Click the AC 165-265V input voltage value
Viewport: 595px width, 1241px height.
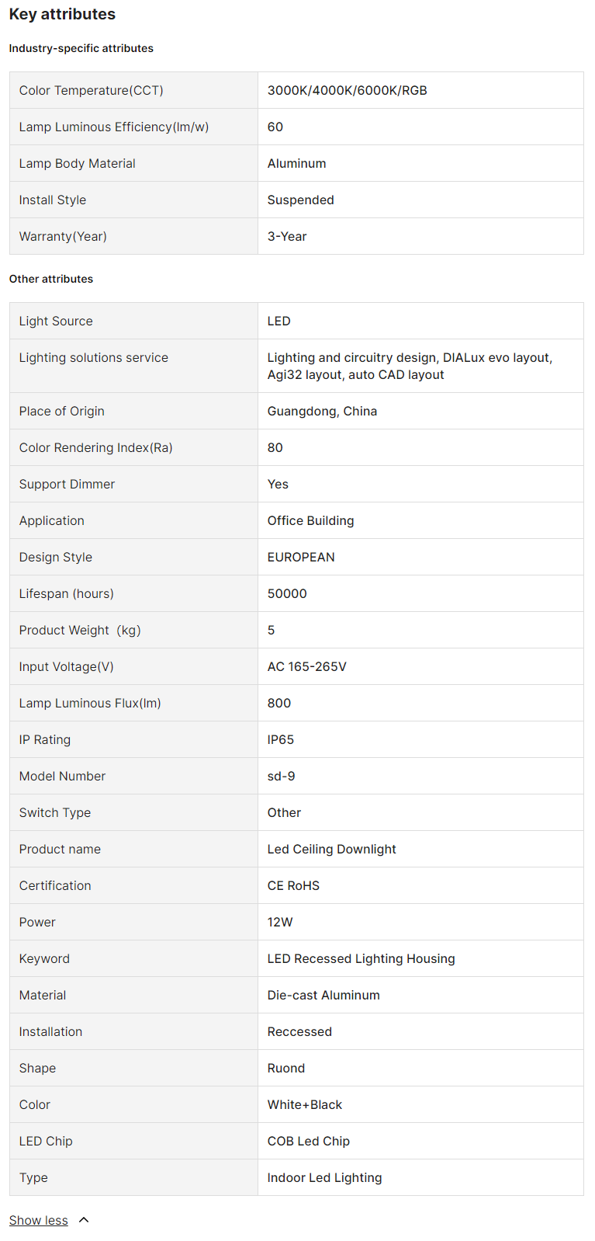(307, 666)
